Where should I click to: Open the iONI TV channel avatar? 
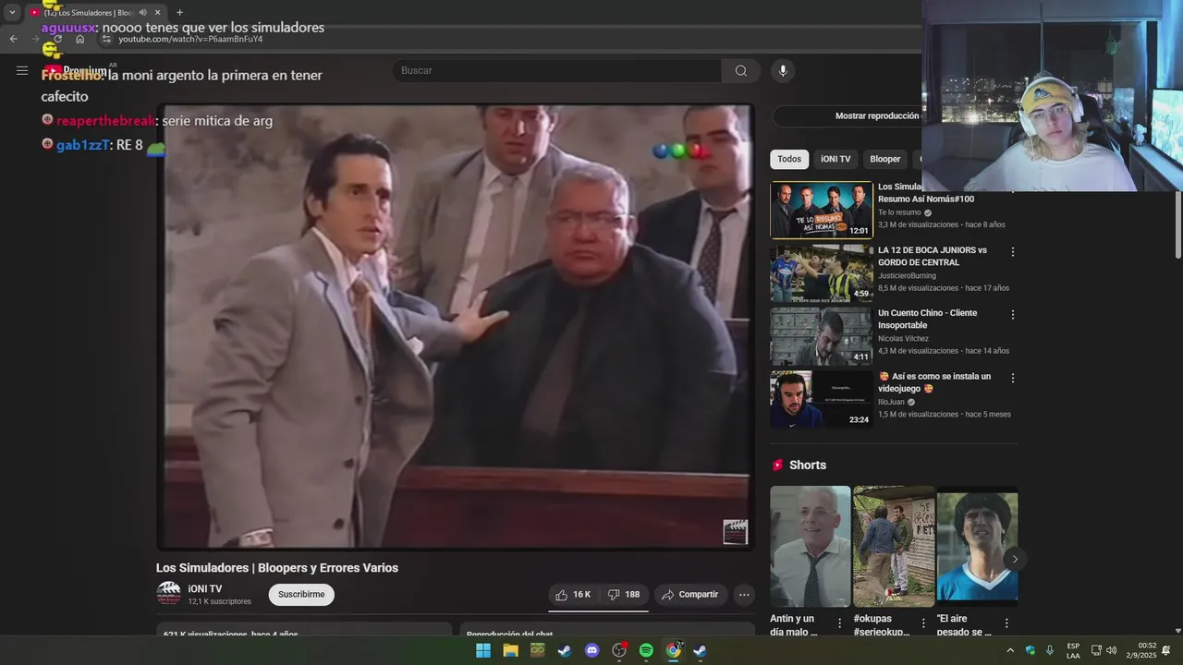168,594
